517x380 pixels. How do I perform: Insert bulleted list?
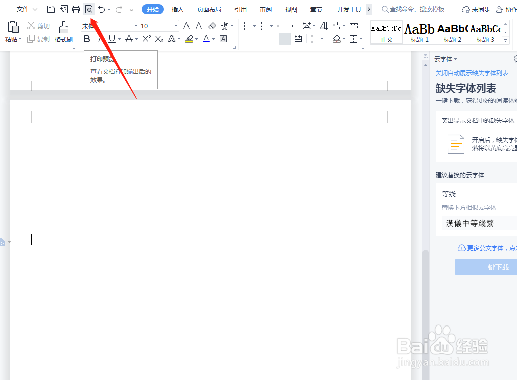click(247, 26)
